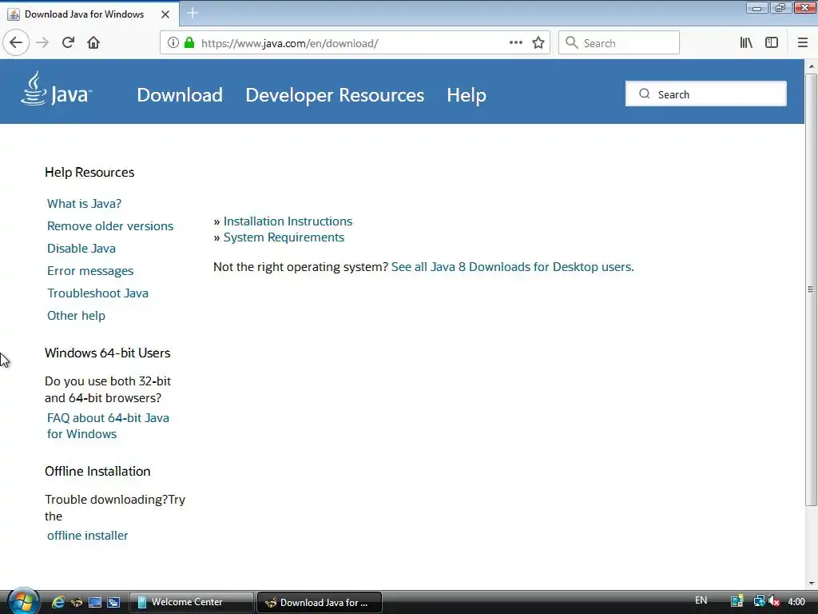818x614 pixels.
Task: Open the Help menu in Java header
Action: pyautogui.click(x=467, y=95)
